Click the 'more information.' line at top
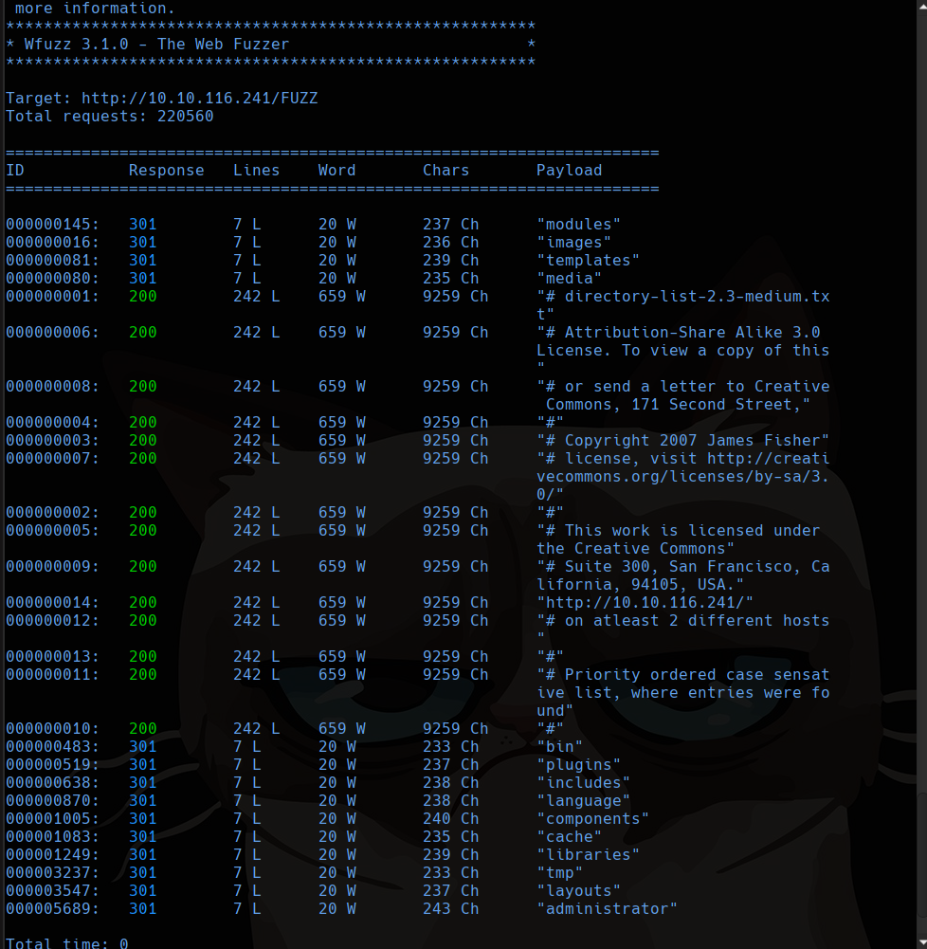This screenshot has height=949, width=927. tap(95, 8)
